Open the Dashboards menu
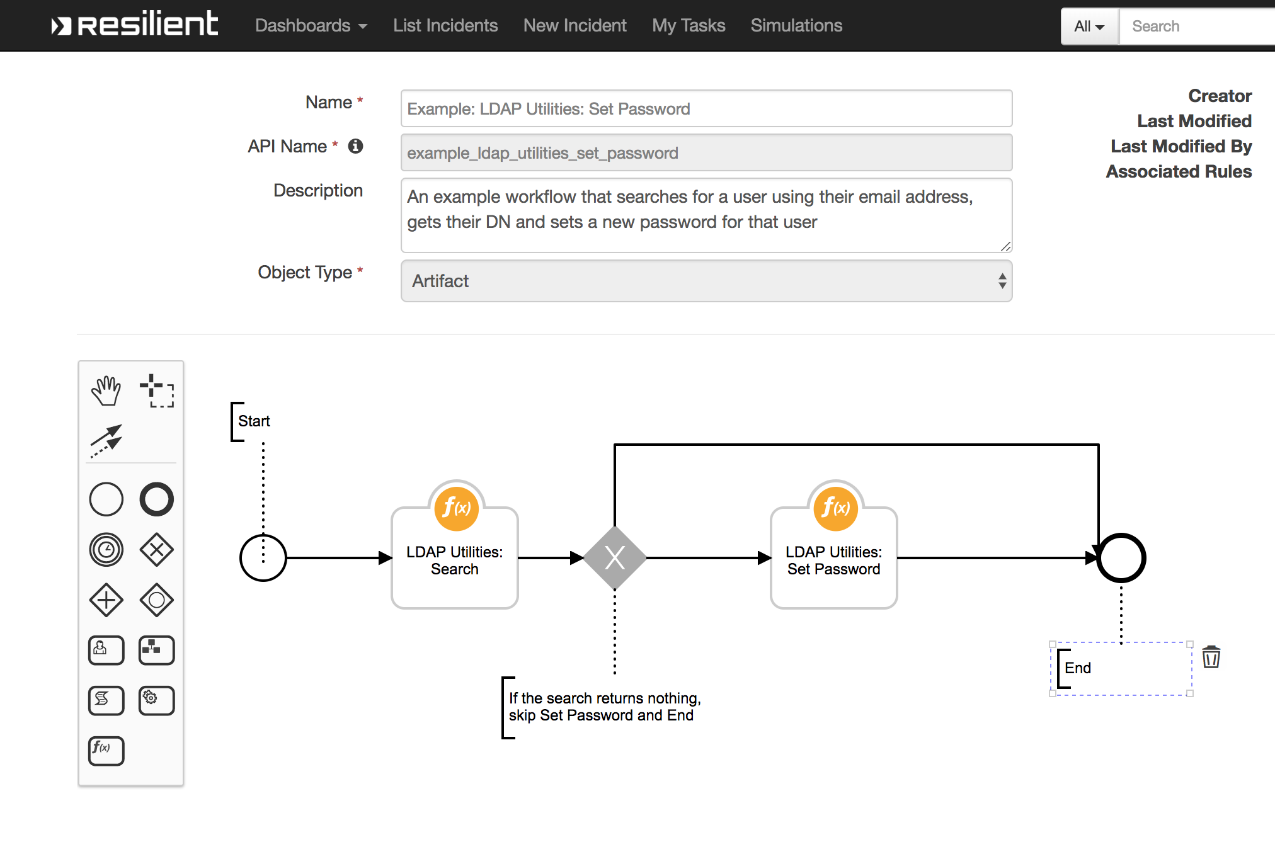The image size is (1275, 859). (x=311, y=25)
